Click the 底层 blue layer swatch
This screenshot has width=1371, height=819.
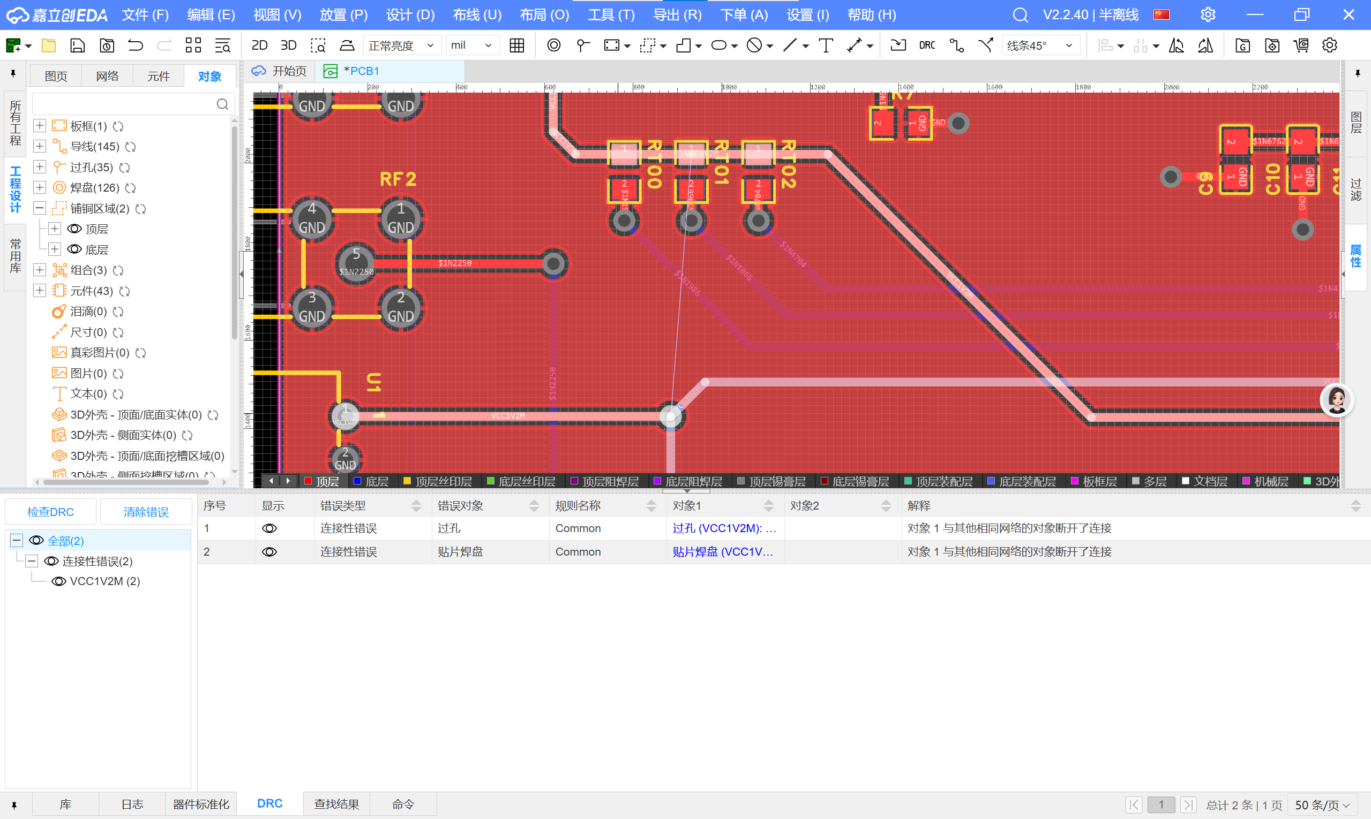357,481
